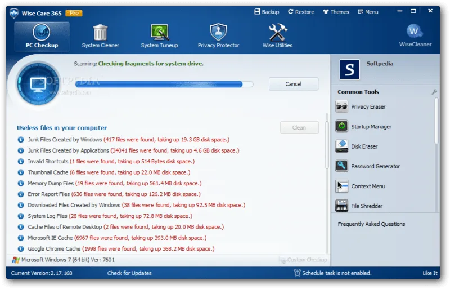Select the PC Checkup tab

click(x=42, y=37)
